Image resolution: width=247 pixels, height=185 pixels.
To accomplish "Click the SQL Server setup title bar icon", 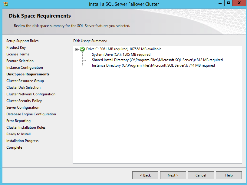I will tap(6, 4).
